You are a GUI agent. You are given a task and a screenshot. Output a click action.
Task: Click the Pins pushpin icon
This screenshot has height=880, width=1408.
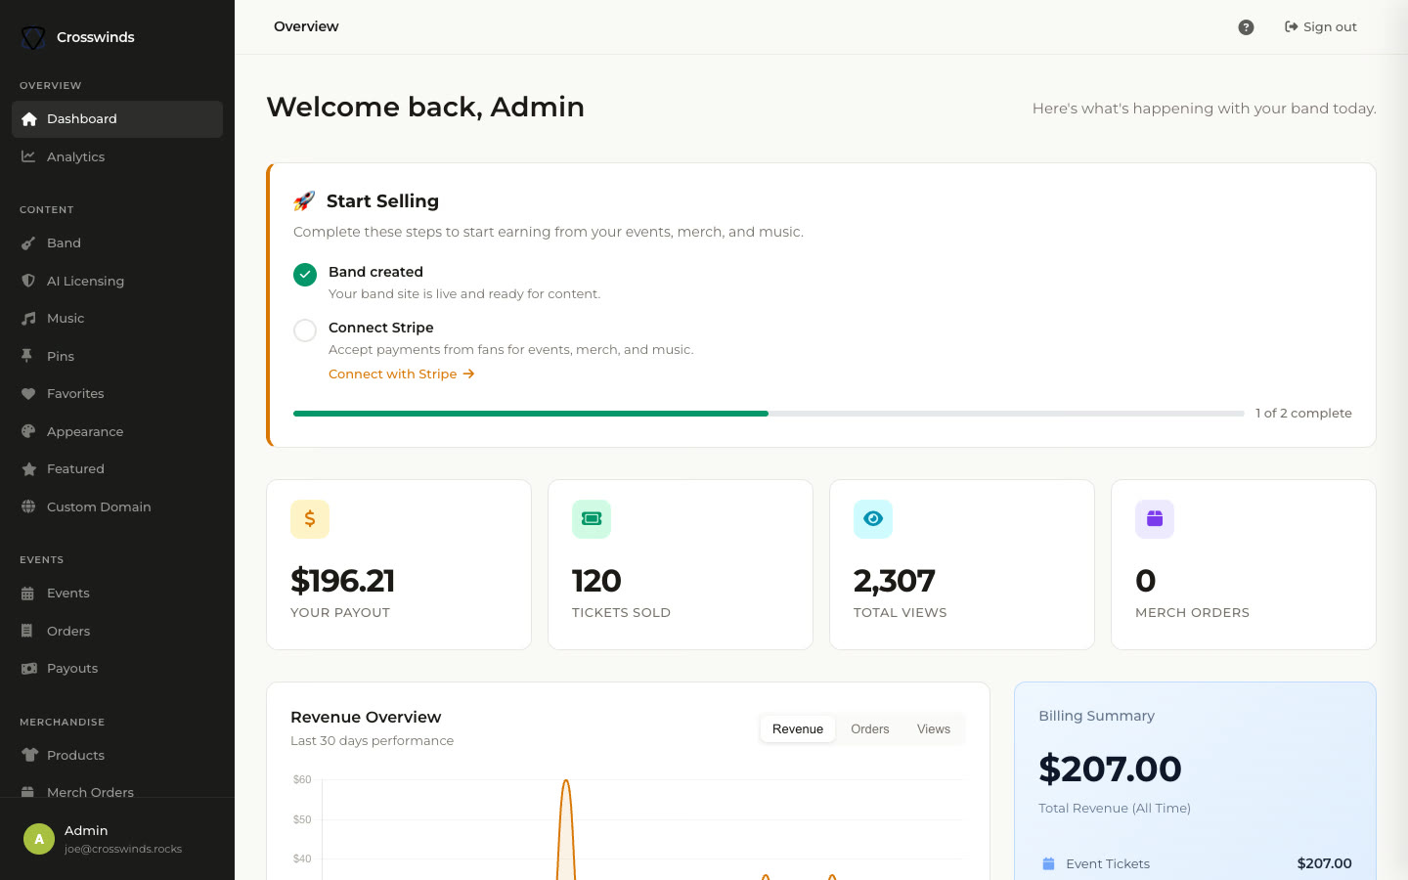tap(28, 356)
